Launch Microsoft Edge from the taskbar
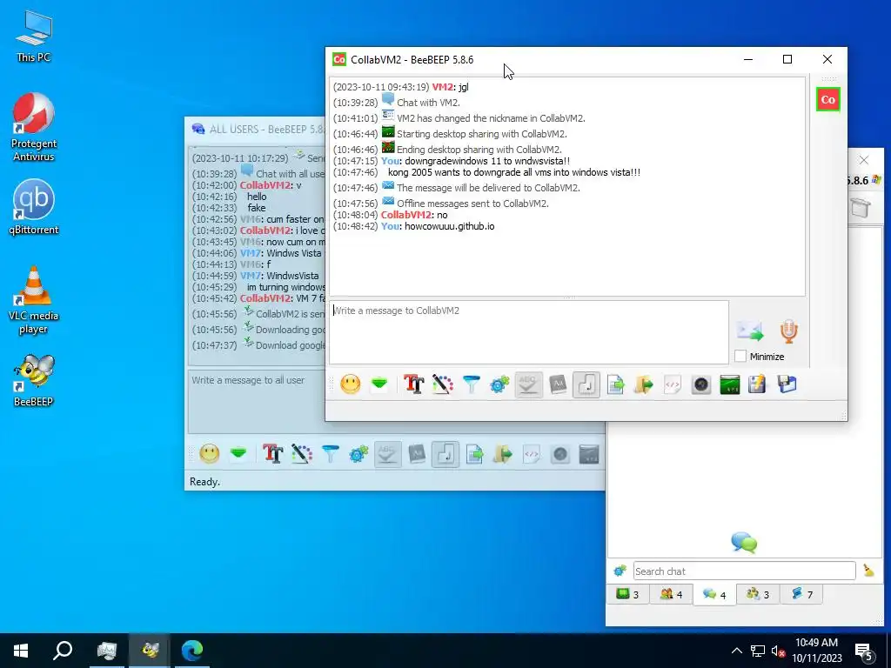Viewport: 891px width, 668px height. coord(192,650)
